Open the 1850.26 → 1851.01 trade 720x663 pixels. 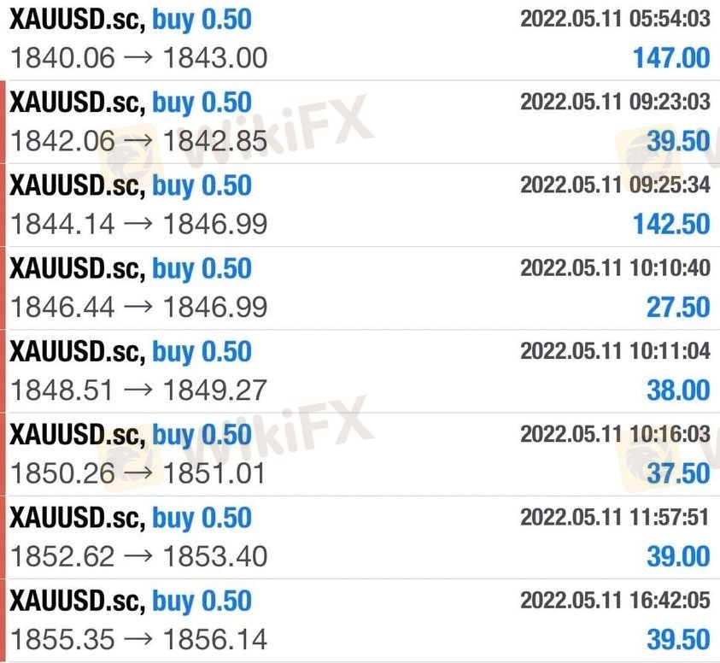(360, 455)
